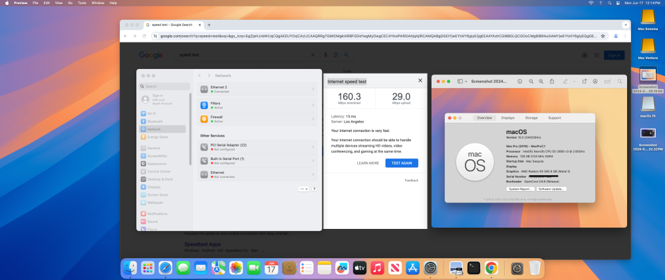Click the TEST AGAIN button

[x=402, y=163]
